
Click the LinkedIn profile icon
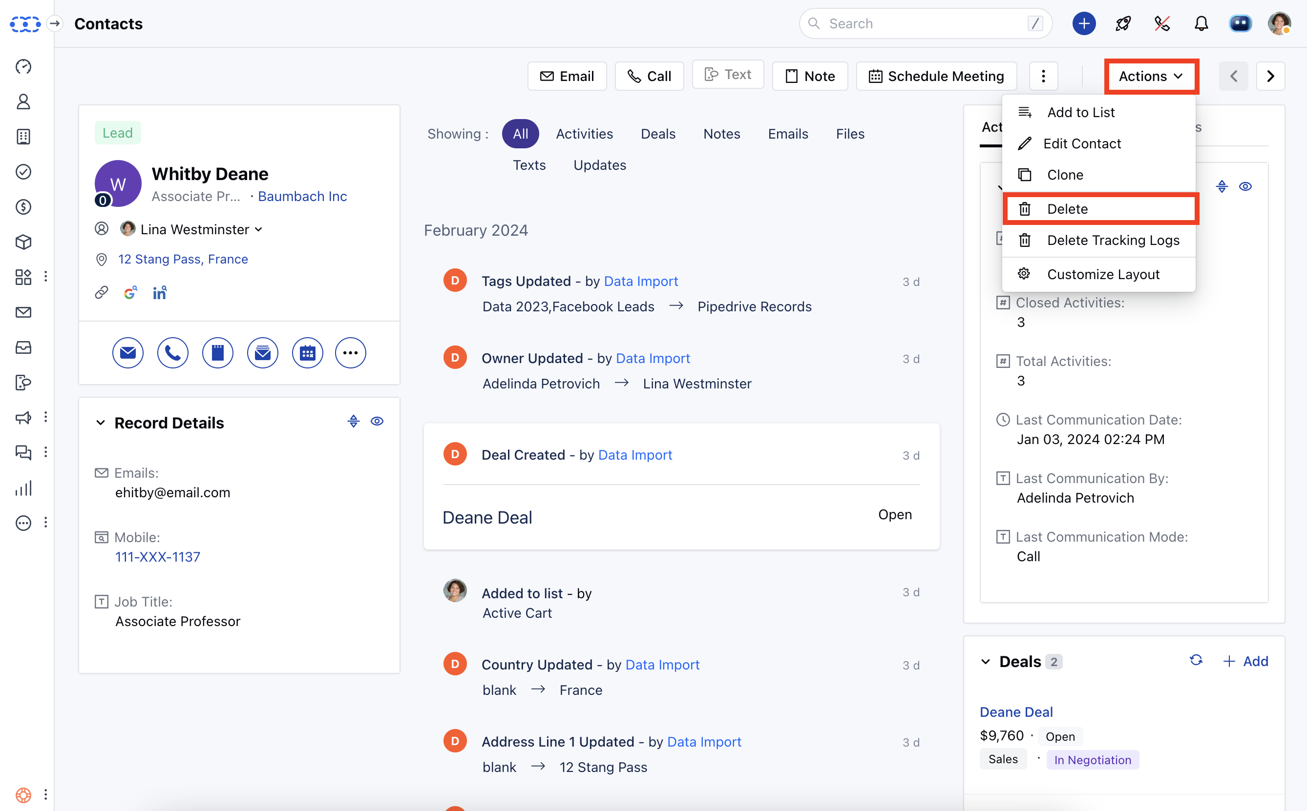(x=159, y=292)
